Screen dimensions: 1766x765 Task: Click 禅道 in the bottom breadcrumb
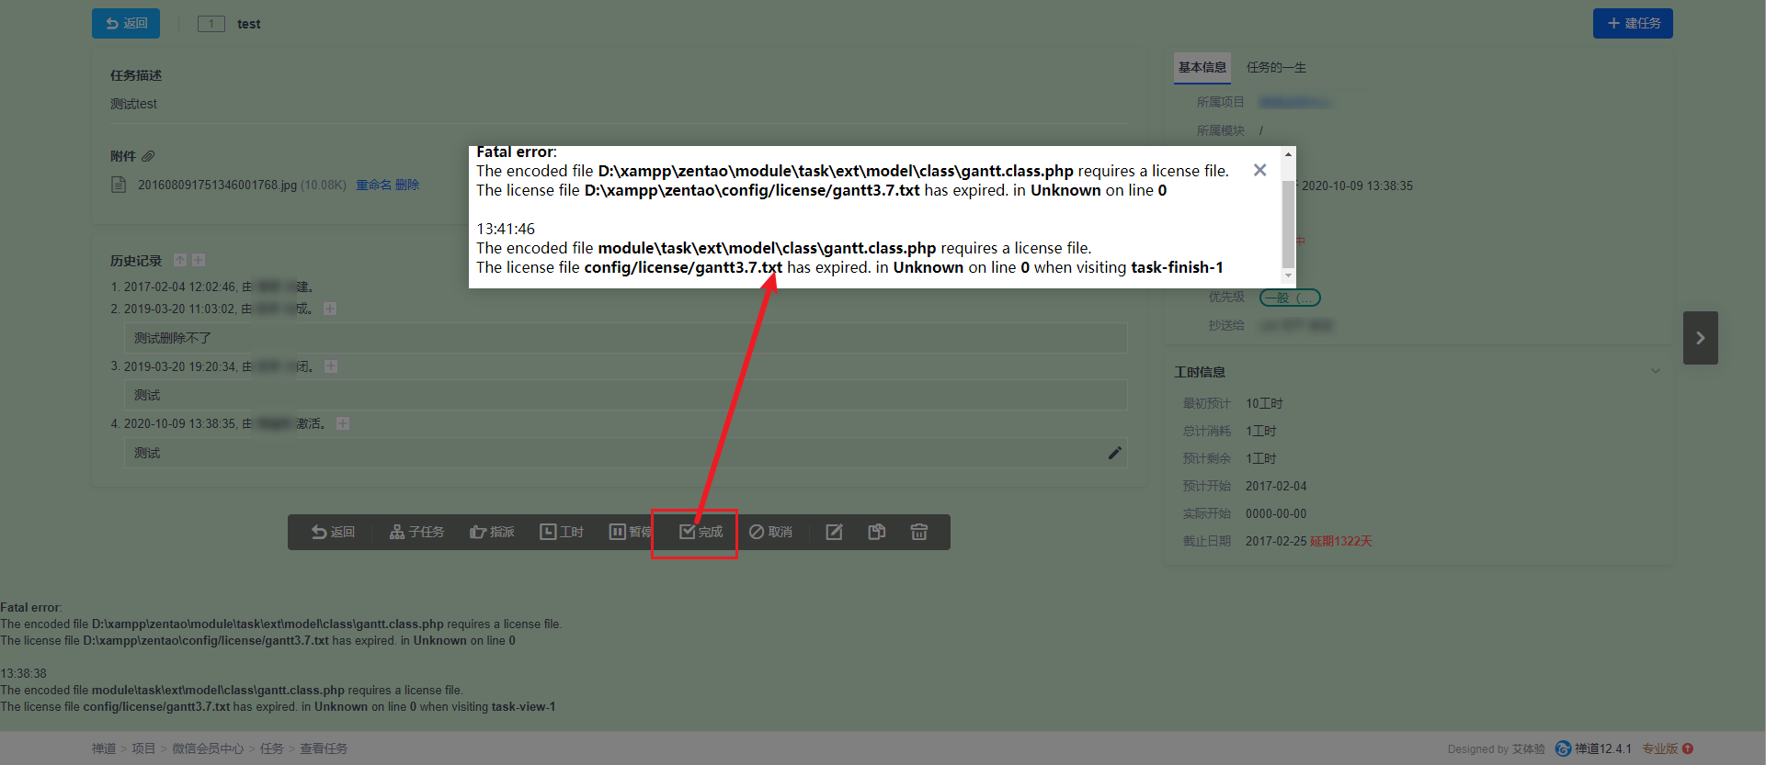click(104, 748)
